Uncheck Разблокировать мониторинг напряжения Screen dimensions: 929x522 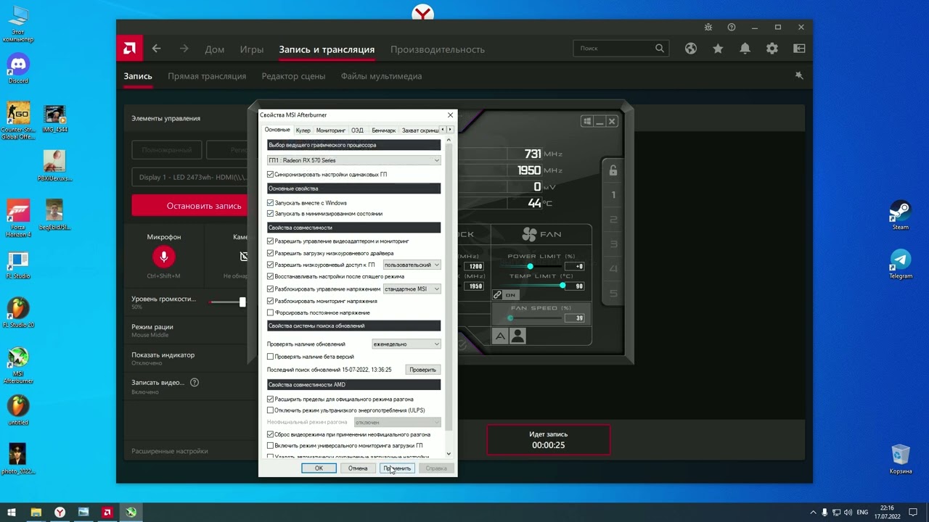click(271, 301)
